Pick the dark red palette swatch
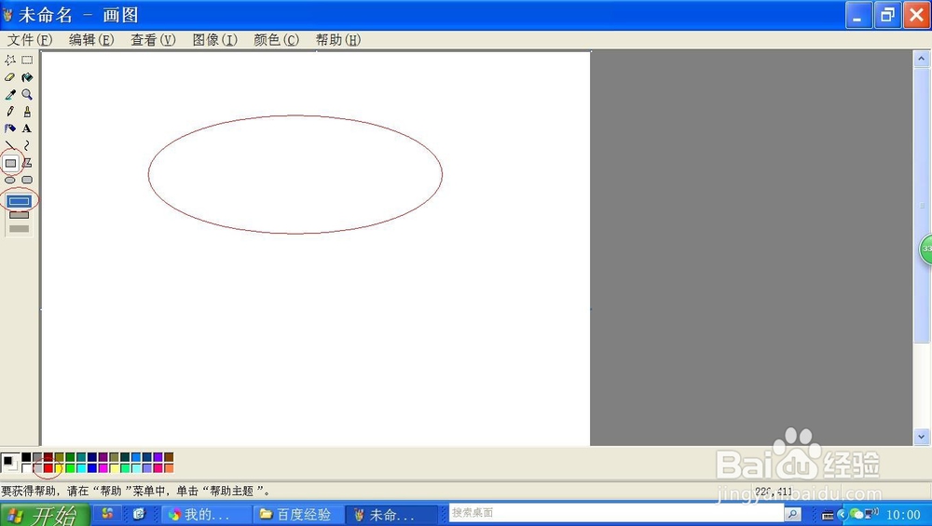This screenshot has width=932, height=526. 48,457
